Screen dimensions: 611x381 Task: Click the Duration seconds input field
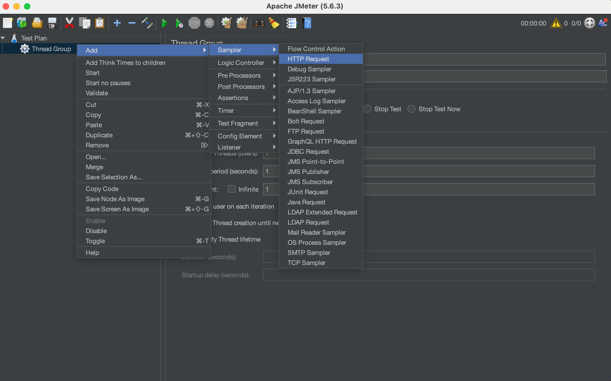tap(429, 257)
